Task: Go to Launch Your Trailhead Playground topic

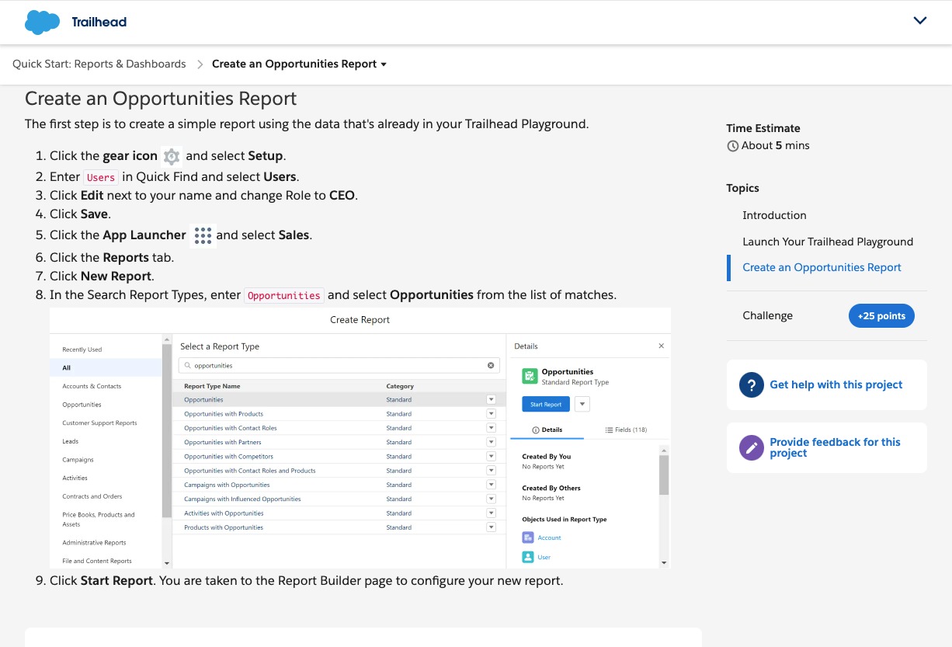Action: [x=827, y=242]
